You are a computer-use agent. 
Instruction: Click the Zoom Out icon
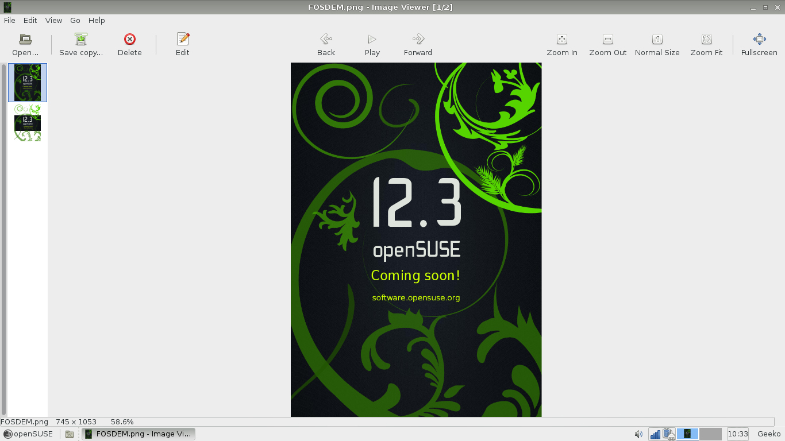click(x=608, y=39)
